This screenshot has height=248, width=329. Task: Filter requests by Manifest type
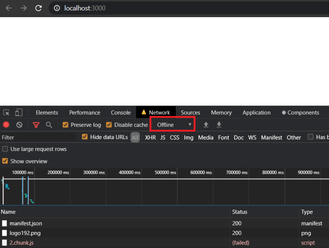[x=271, y=137]
